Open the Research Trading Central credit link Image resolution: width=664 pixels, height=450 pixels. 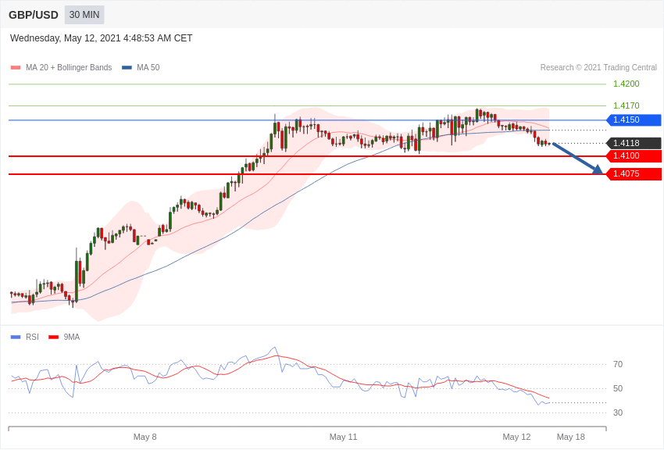598,68
